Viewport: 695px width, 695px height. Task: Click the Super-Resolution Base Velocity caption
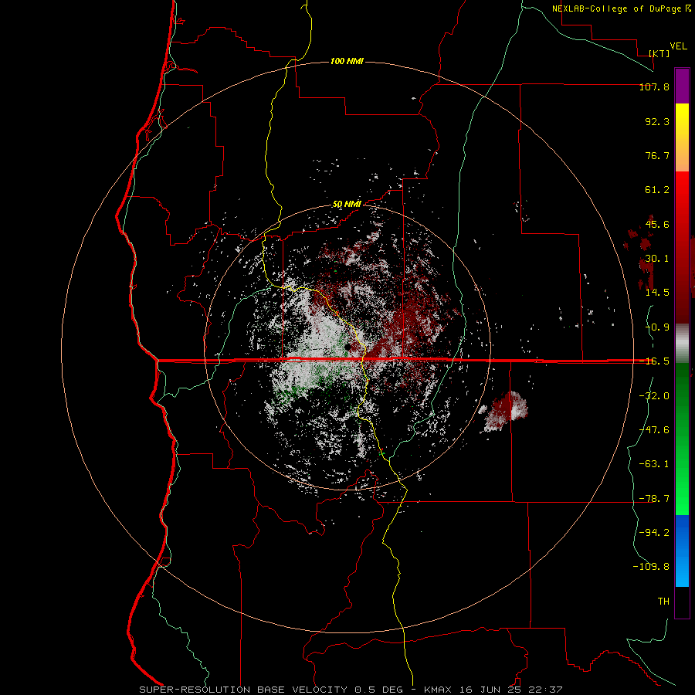click(351, 690)
